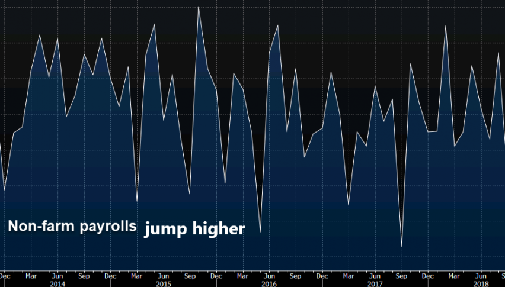Click the Mar 2018 month label

pyautogui.click(x=453, y=275)
